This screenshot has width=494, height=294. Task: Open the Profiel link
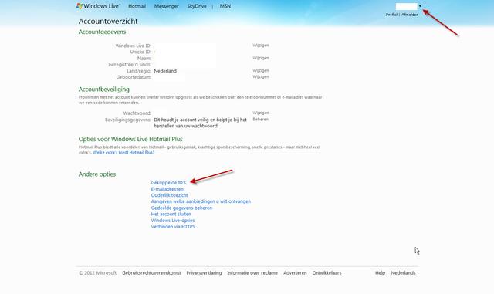coord(391,15)
